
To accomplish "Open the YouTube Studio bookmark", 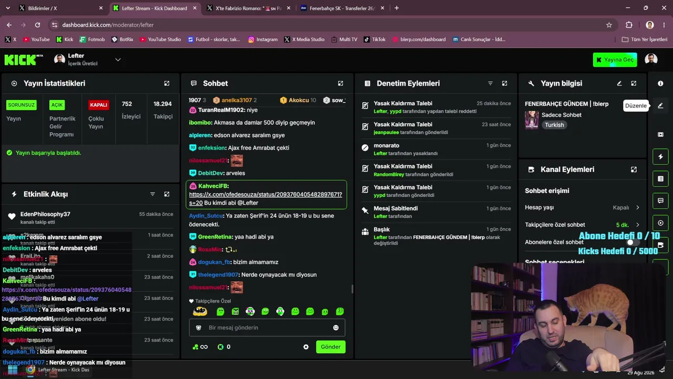I will click(160, 39).
